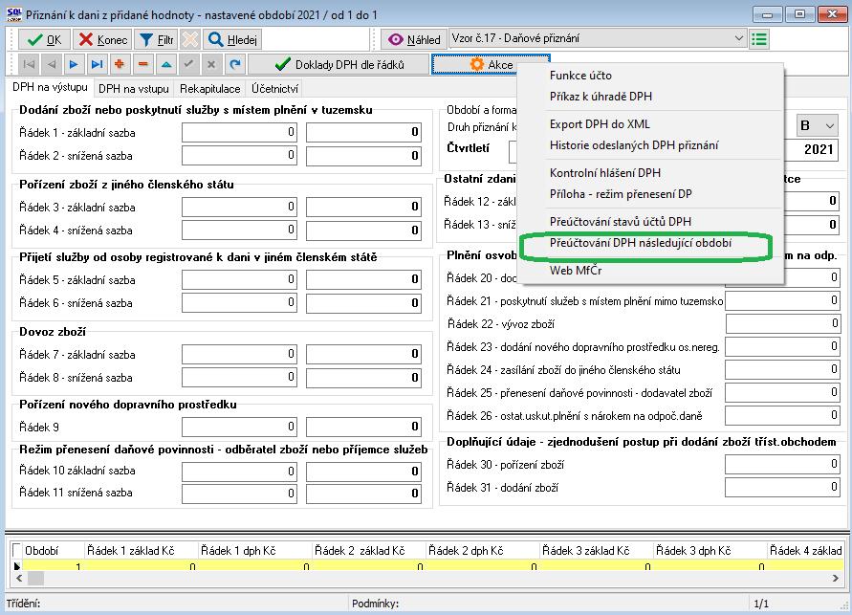
Task: Click the SQL application icon in title bar
Action: (14, 14)
